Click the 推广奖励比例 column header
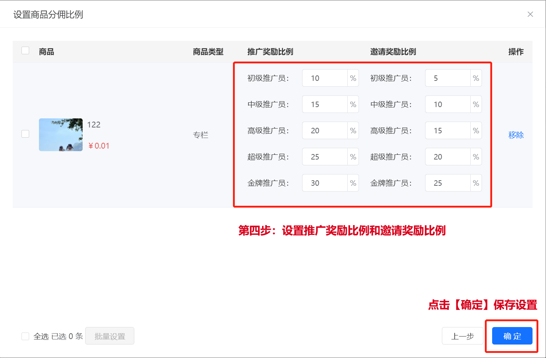The width and height of the screenshot is (546, 358). click(x=270, y=52)
